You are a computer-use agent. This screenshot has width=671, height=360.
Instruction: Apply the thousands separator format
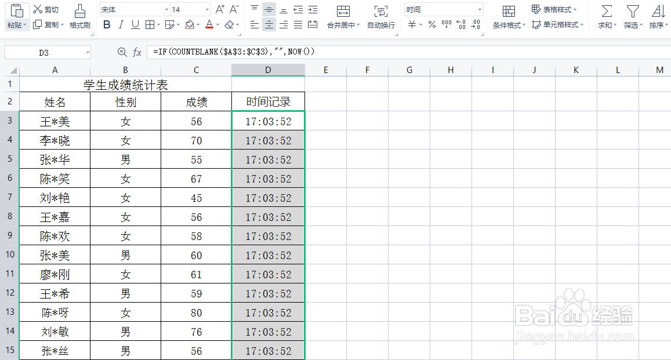tap(447, 25)
